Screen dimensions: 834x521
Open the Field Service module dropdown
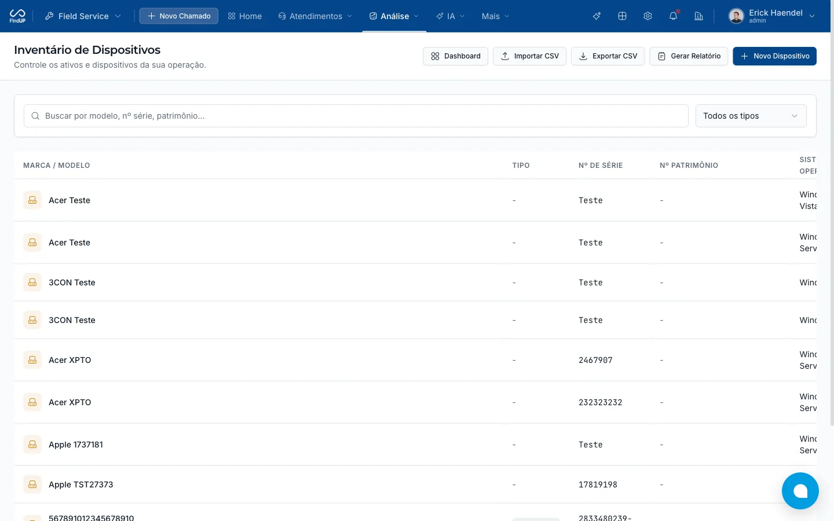(x=83, y=16)
